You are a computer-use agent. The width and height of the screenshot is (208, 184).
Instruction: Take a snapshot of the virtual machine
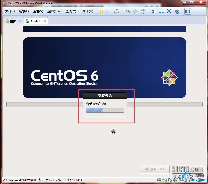(128, 11)
